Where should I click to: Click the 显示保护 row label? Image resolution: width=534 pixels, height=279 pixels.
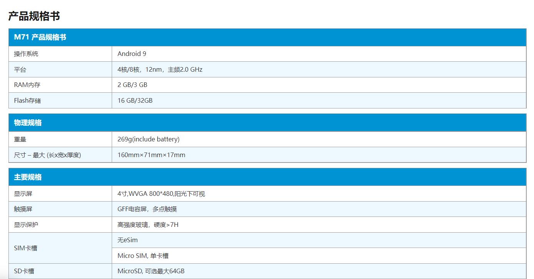coord(26,225)
